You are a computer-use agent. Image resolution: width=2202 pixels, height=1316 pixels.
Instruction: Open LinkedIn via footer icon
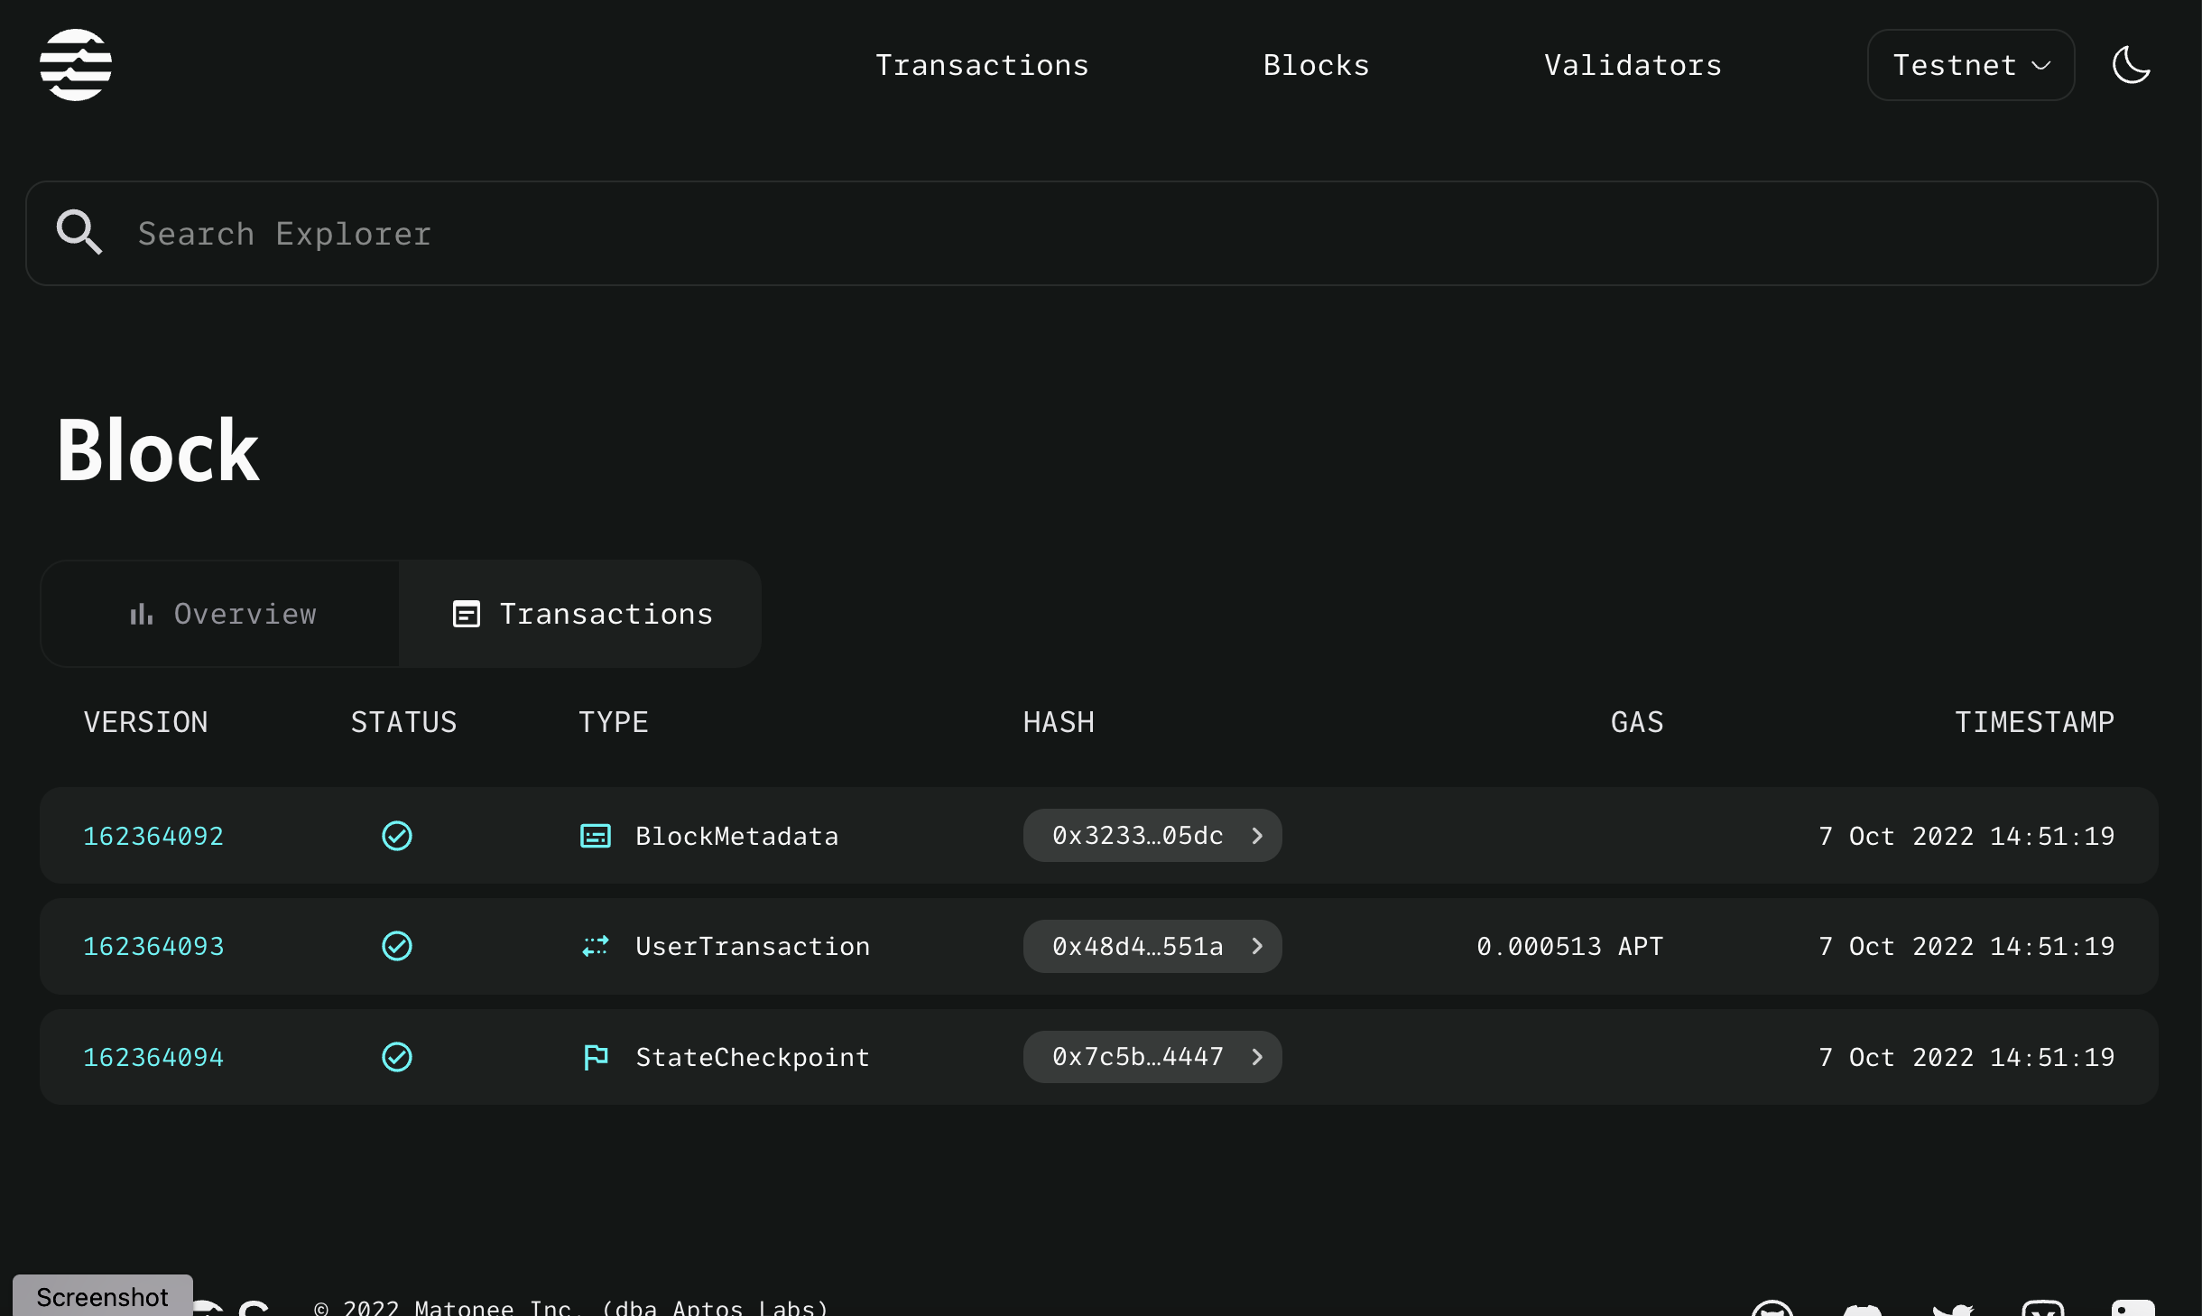click(x=2134, y=1311)
